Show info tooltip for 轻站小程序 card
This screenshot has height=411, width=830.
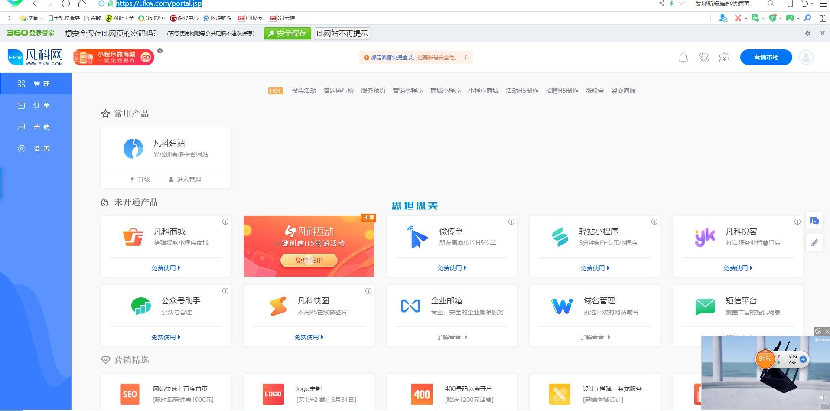(x=654, y=222)
